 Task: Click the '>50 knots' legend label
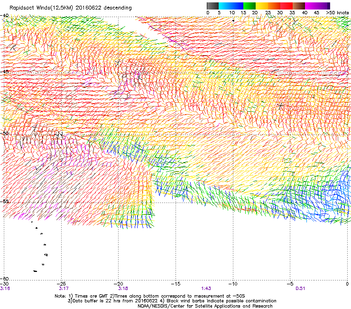(337, 13)
